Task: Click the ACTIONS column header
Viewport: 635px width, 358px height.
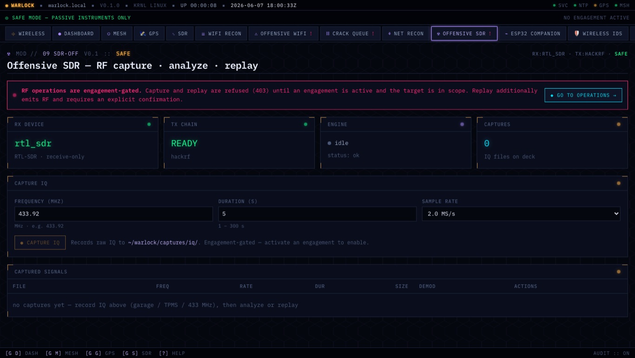Action: (526, 286)
